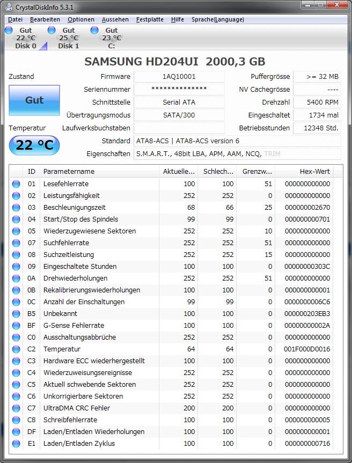Click the status orb for Aktuell schwebende Sektoren
352x463 pixels.
pos(16,385)
